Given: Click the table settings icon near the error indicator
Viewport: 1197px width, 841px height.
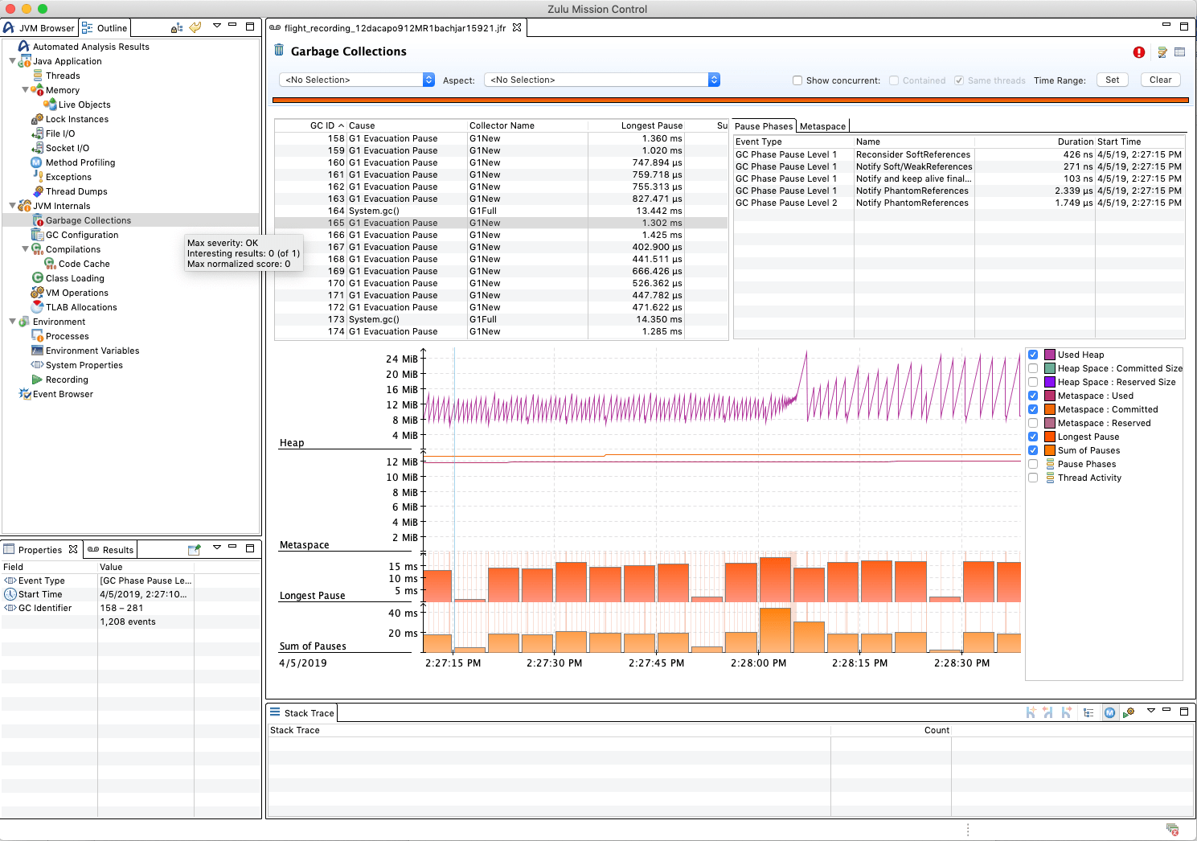Looking at the screenshot, I should (1161, 51).
